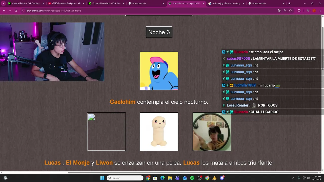The width and height of the screenshot is (324, 182).
Task: Go back to the previous page
Action: coord(4,11)
